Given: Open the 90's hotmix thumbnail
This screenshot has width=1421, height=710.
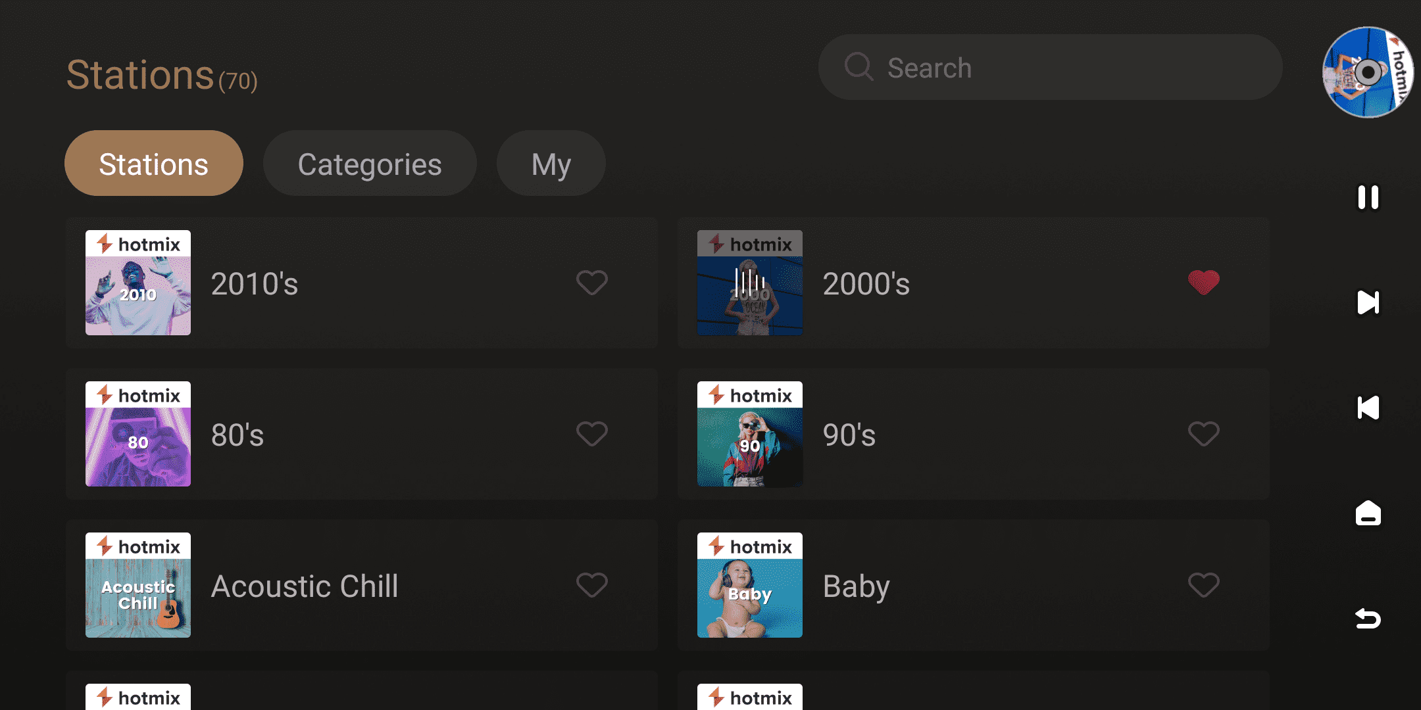Looking at the screenshot, I should point(750,434).
